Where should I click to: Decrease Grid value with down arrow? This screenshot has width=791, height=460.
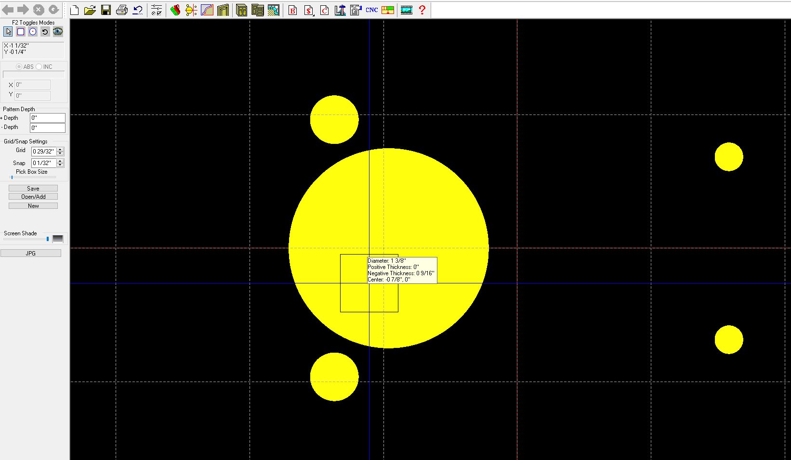click(x=60, y=153)
